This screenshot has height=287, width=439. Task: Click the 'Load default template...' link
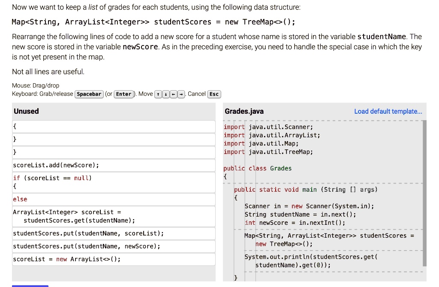388,111
